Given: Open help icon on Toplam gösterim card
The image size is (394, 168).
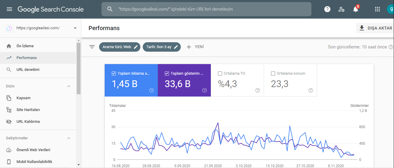Looking at the screenshot, I should coord(205,90).
